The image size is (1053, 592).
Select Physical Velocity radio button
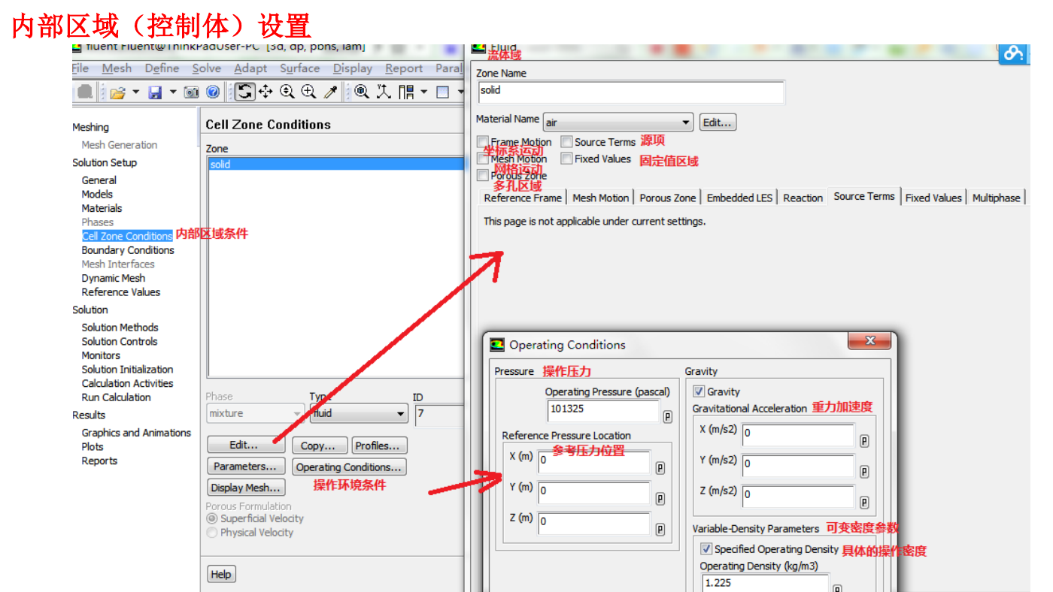click(x=212, y=533)
